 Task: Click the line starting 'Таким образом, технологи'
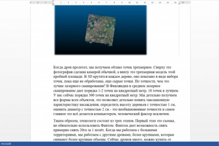click(x=114, y=121)
